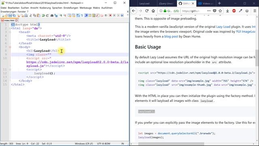Viewport: 259px width, 146px height.
Task: Open the Firefox downloads arrow icon
Action: click(x=227, y=11)
